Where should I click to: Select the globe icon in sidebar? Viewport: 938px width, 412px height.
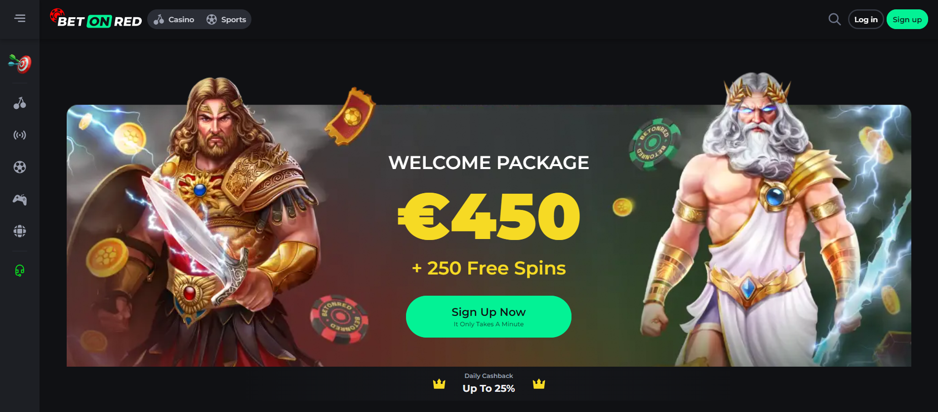click(20, 231)
